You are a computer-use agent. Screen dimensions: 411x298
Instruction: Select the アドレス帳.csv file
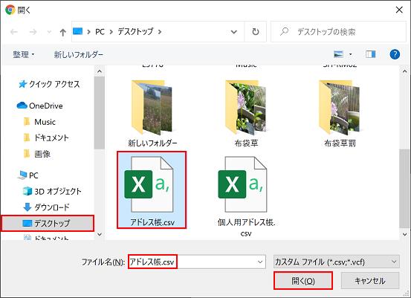[152, 190]
